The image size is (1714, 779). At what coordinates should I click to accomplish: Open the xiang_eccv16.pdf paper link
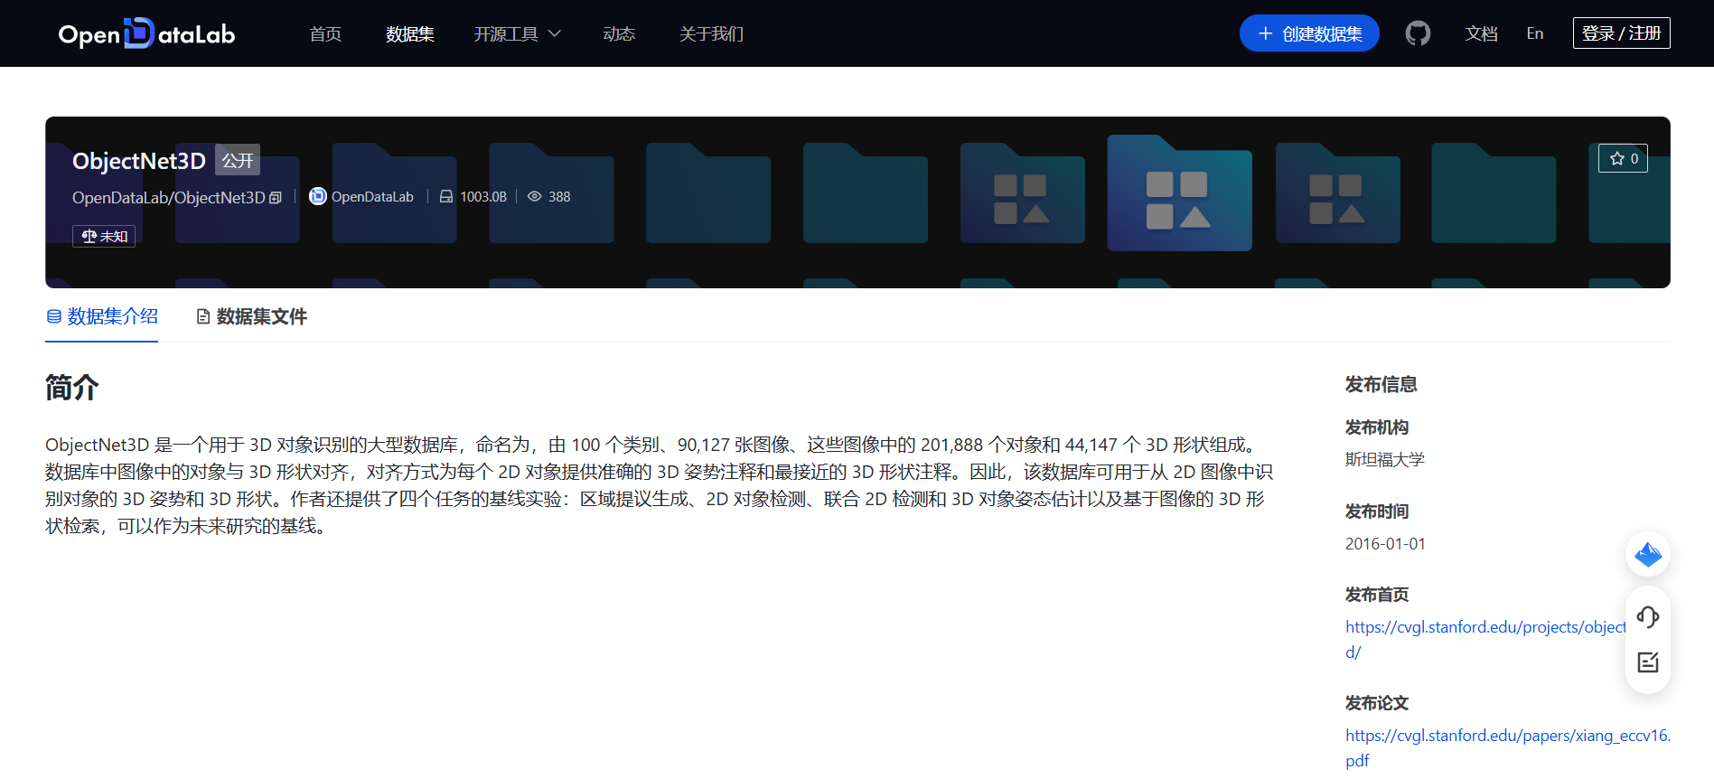pos(1508,747)
